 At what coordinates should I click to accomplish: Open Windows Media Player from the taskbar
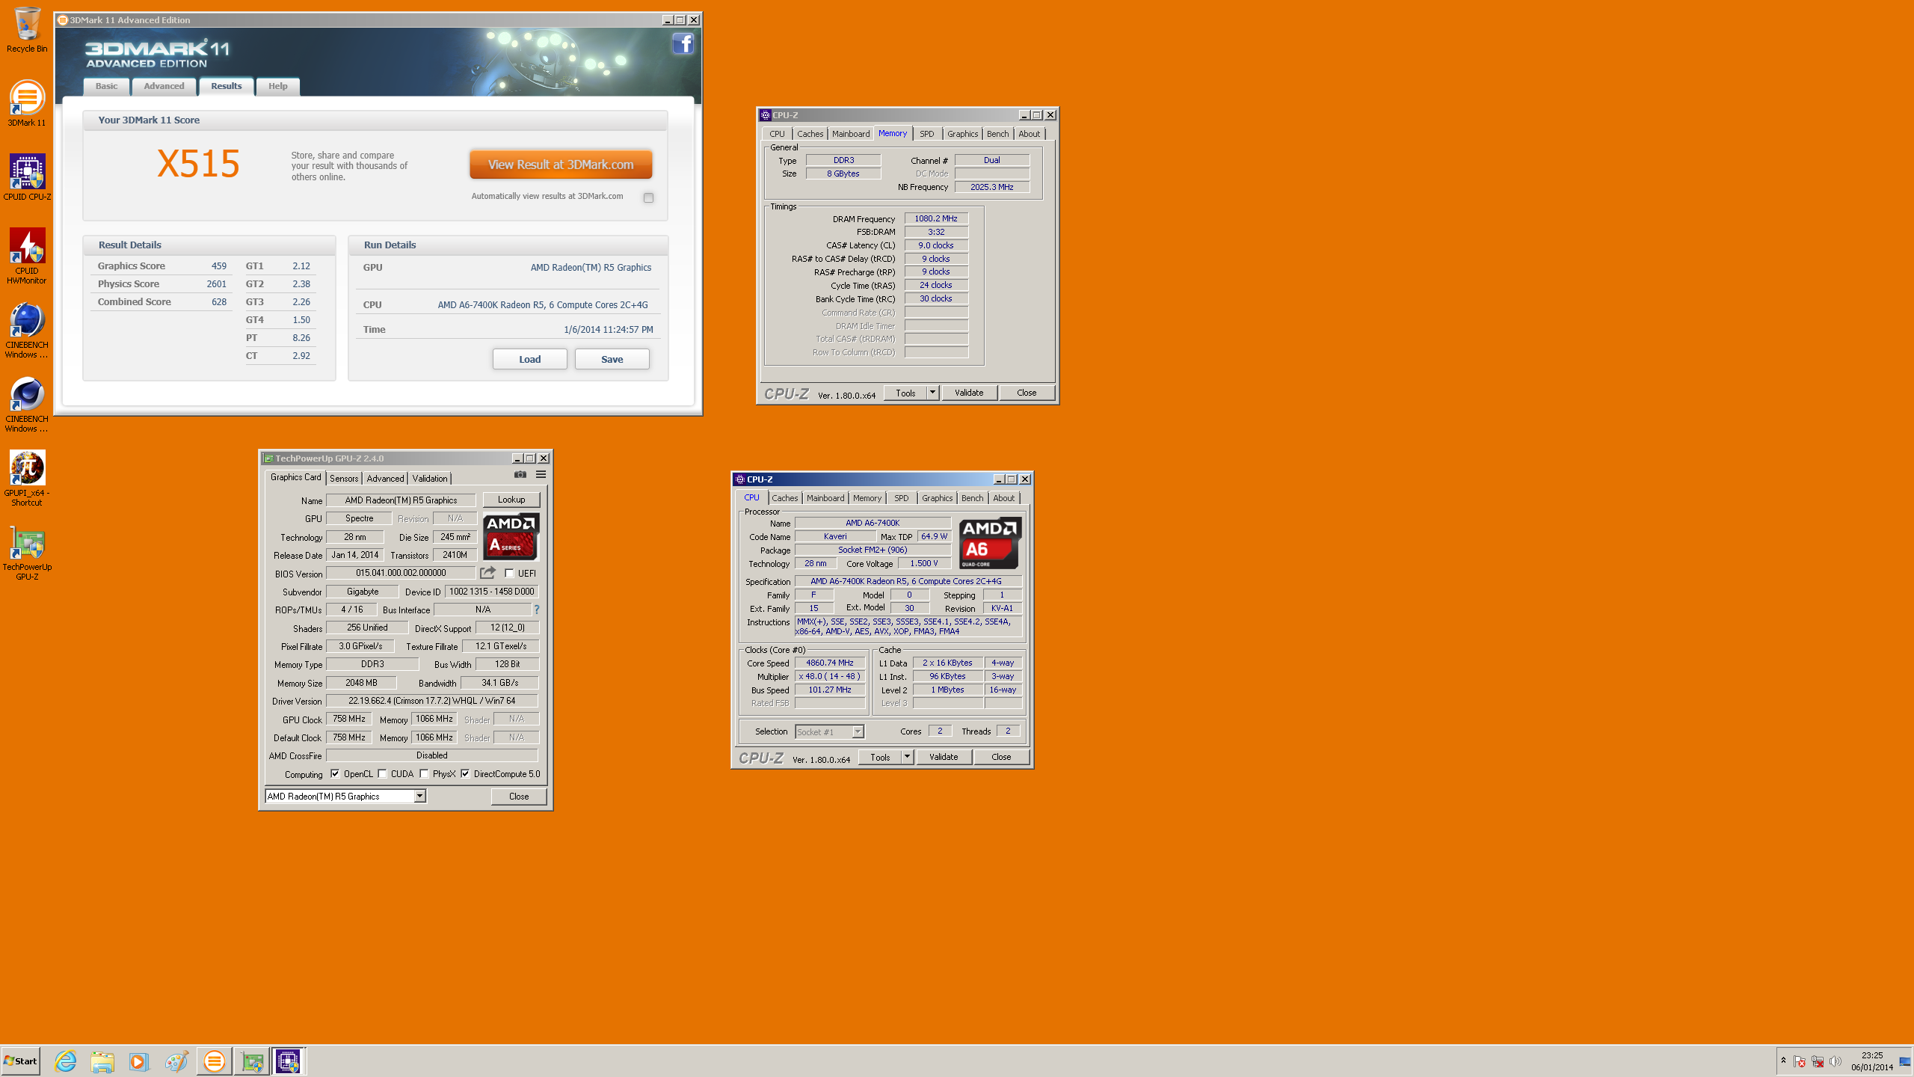pyautogui.click(x=139, y=1061)
